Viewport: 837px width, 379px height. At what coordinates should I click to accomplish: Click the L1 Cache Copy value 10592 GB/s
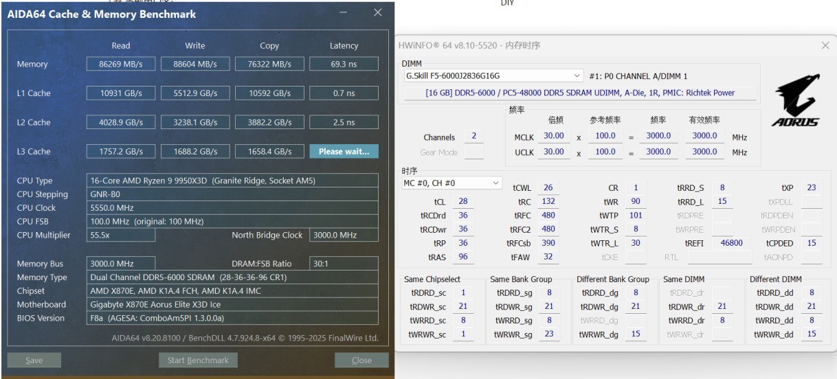(269, 93)
